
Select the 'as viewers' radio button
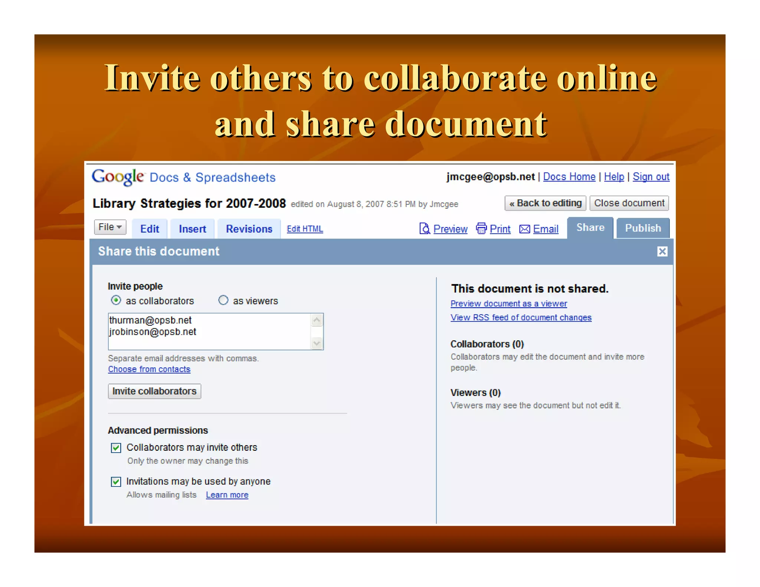223,300
